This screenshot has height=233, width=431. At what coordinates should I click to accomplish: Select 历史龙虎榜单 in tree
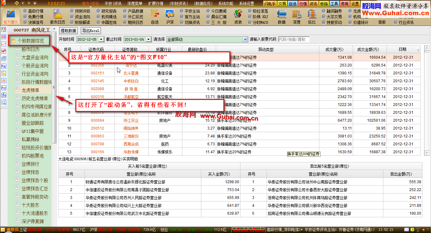click(35, 98)
